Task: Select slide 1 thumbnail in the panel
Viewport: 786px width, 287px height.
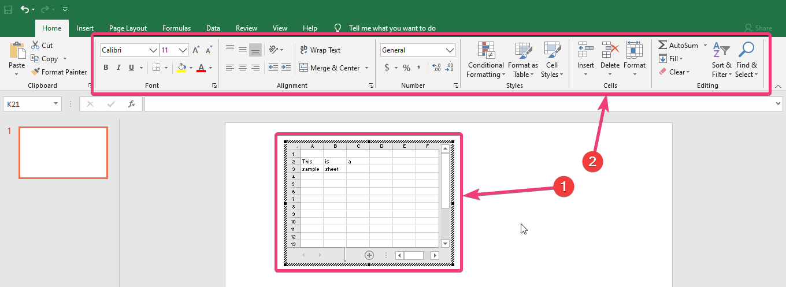Action: 63,152
